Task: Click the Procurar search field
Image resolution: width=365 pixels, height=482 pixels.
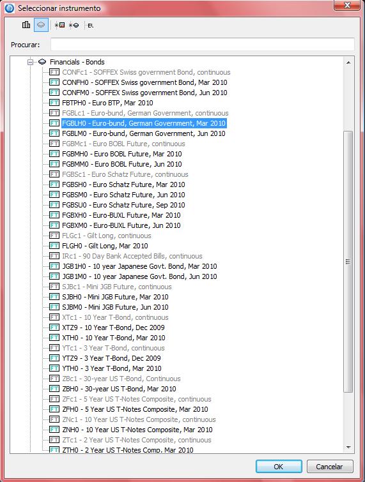Action: [203, 45]
